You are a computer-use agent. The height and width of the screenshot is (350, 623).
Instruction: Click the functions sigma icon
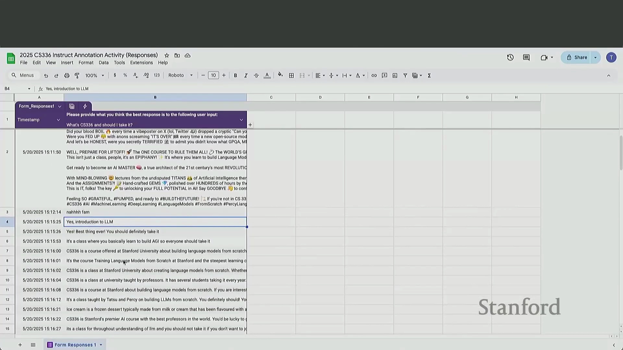point(429,76)
